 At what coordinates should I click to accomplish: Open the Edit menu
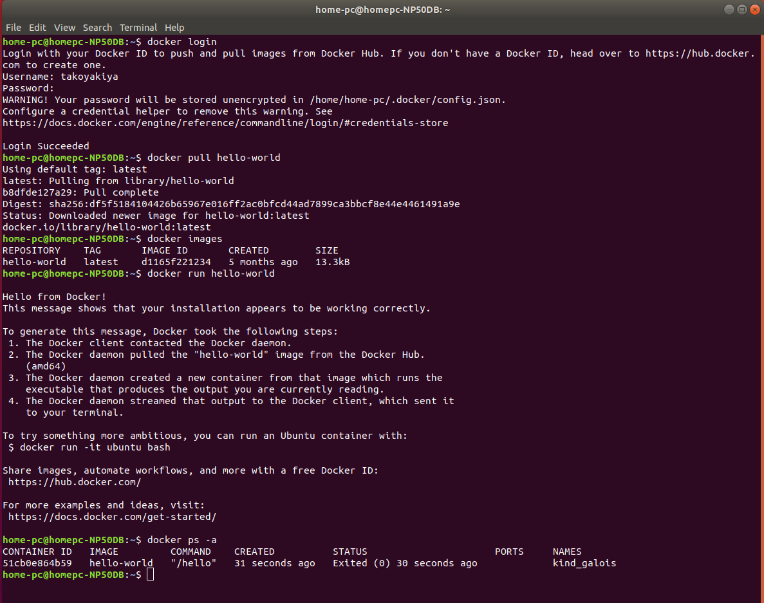point(37,28)
